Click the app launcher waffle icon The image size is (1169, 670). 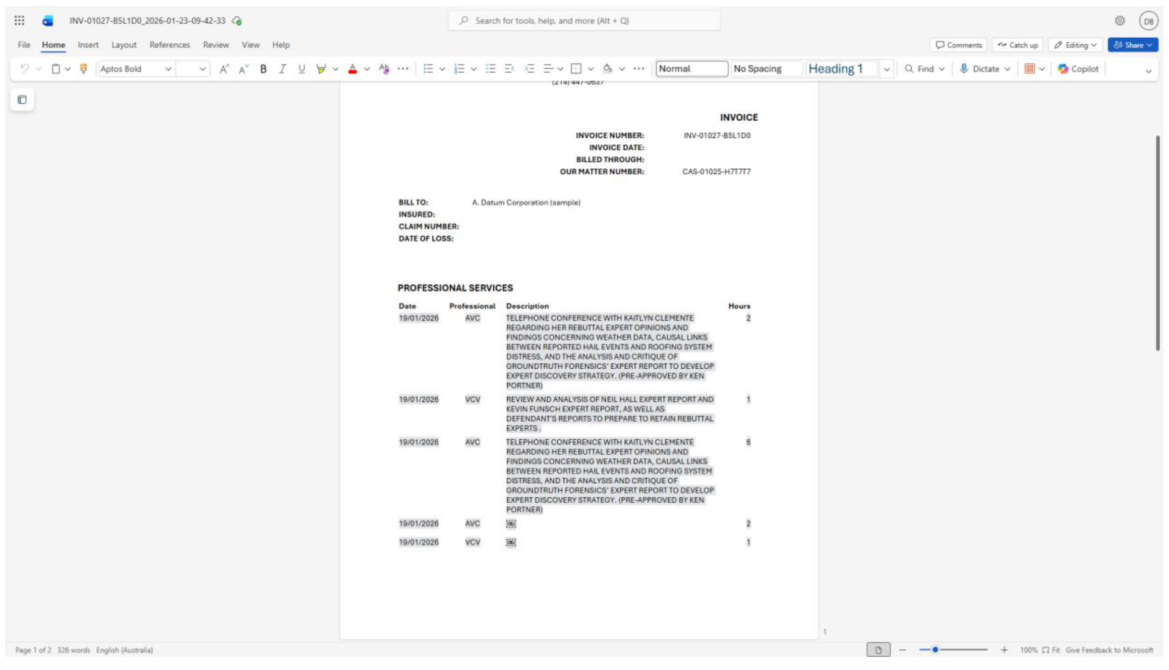pos(19,21)
